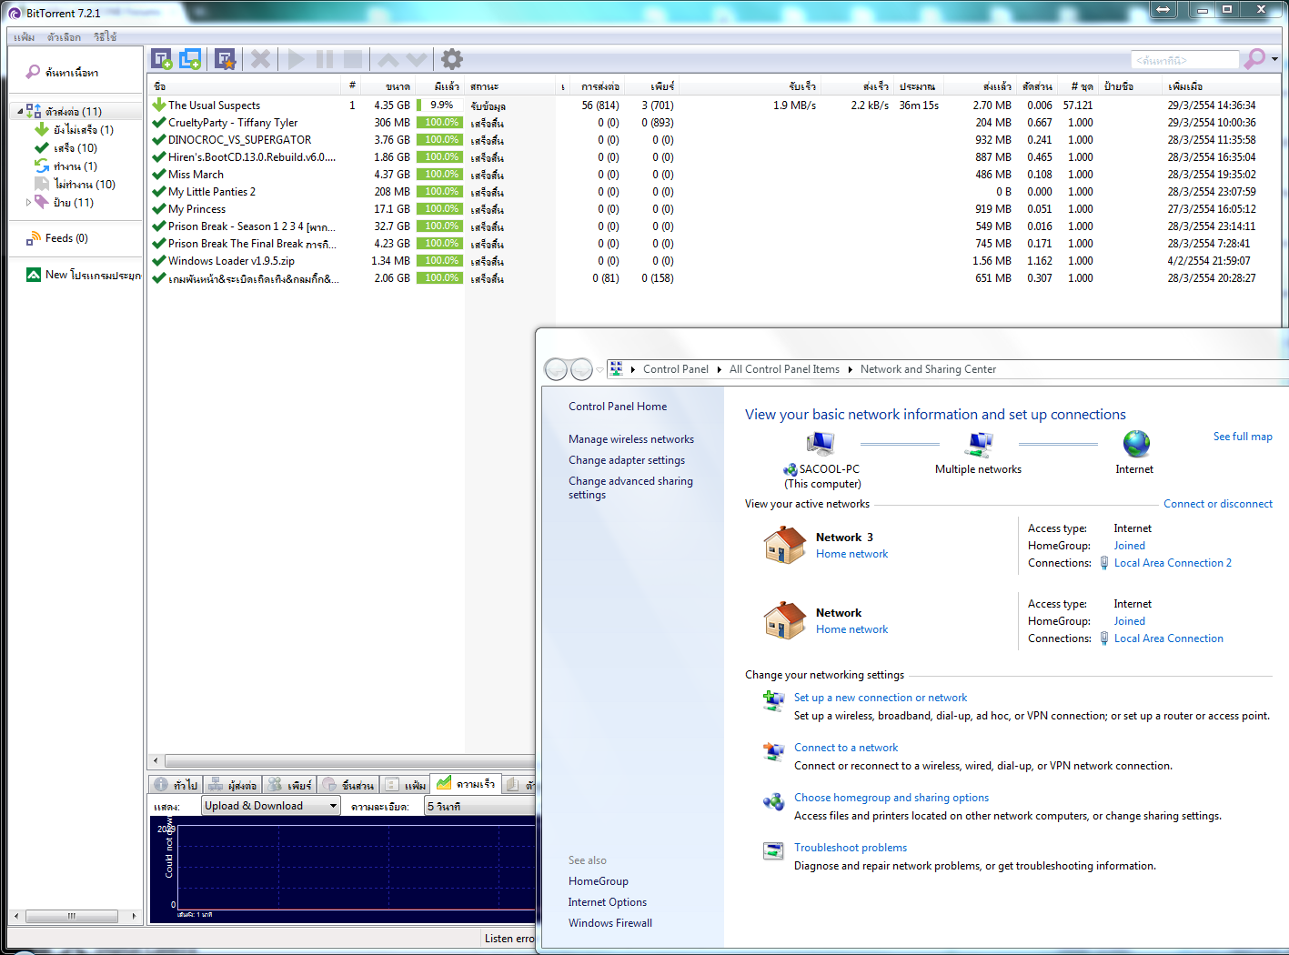Viewport: 1289px width, 955px height.
Task: Open the New apps item in sidebar
Action: (x=84, y=275)
